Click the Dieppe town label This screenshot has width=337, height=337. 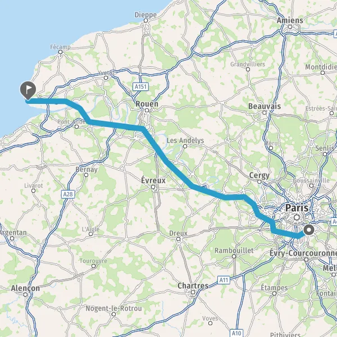click(x=145, y=15)
